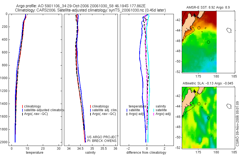The image size is (241, 155).
Task: Click the AMSR-E SST title label
Action: 208,7
